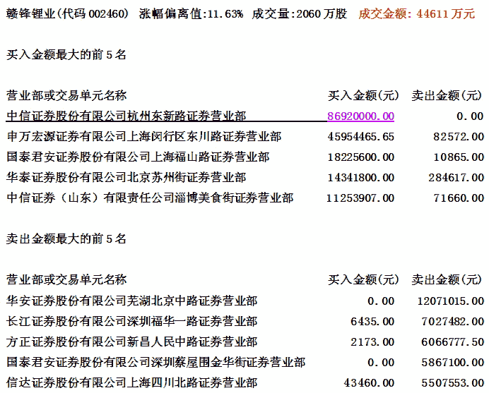This screenshot has width=489, height=393.
Task: Click the sell amount 7027482.00
Action: 453,322
